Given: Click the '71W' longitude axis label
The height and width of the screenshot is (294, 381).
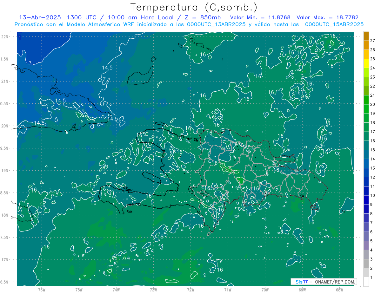Looking at the screenshot, I should [x=228, y=290].
